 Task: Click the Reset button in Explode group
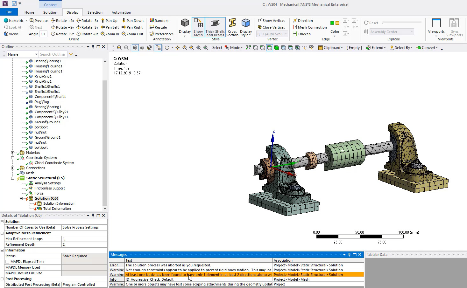(x=371, y=23)
